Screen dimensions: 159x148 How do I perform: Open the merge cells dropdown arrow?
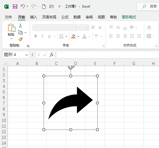tap(154, 36)
